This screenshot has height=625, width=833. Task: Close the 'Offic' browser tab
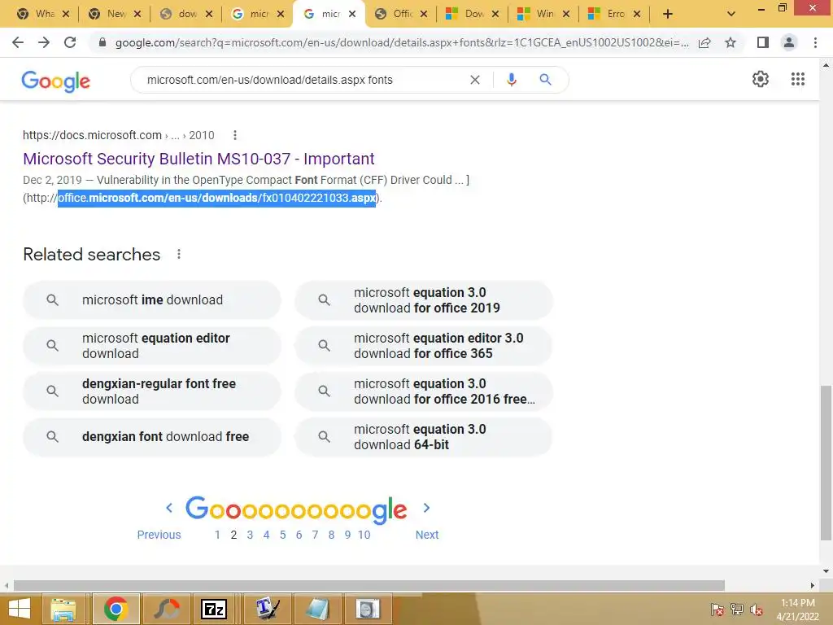(x=423, y=14)
